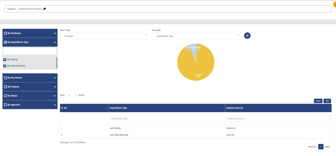Expand the By Employee panel arrow
This screenshot has height=156, width=336.
(55, 33)
